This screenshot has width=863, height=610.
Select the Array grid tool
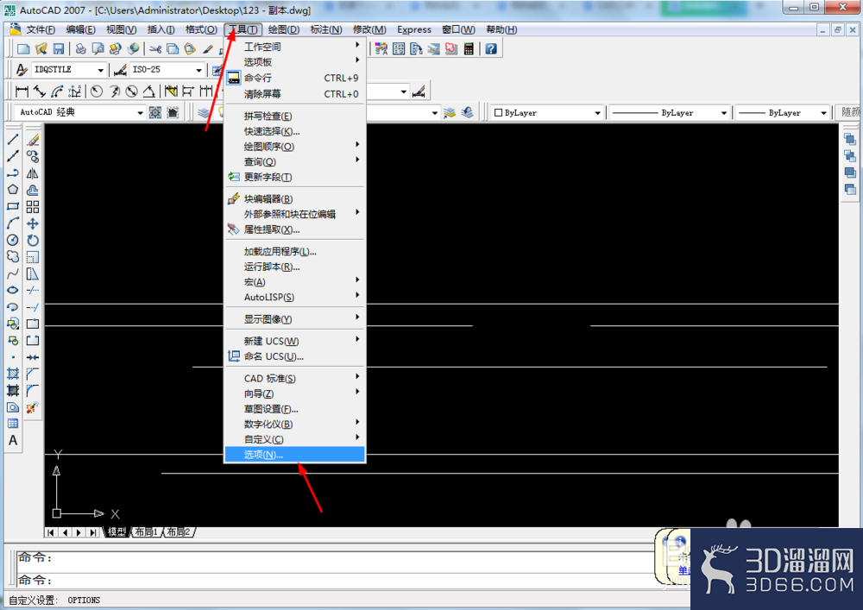point(33,207)
